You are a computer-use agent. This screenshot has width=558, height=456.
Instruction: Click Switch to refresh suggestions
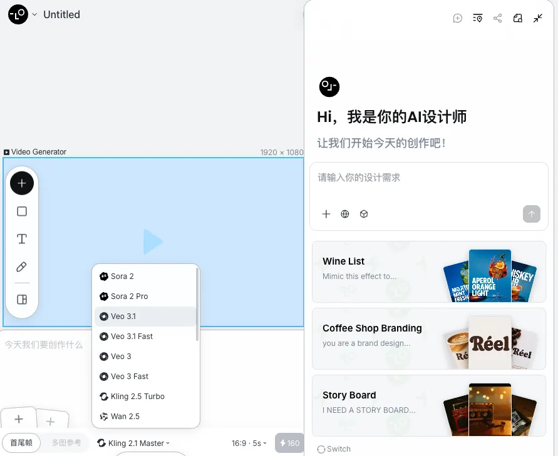click(x=334, y=448)
